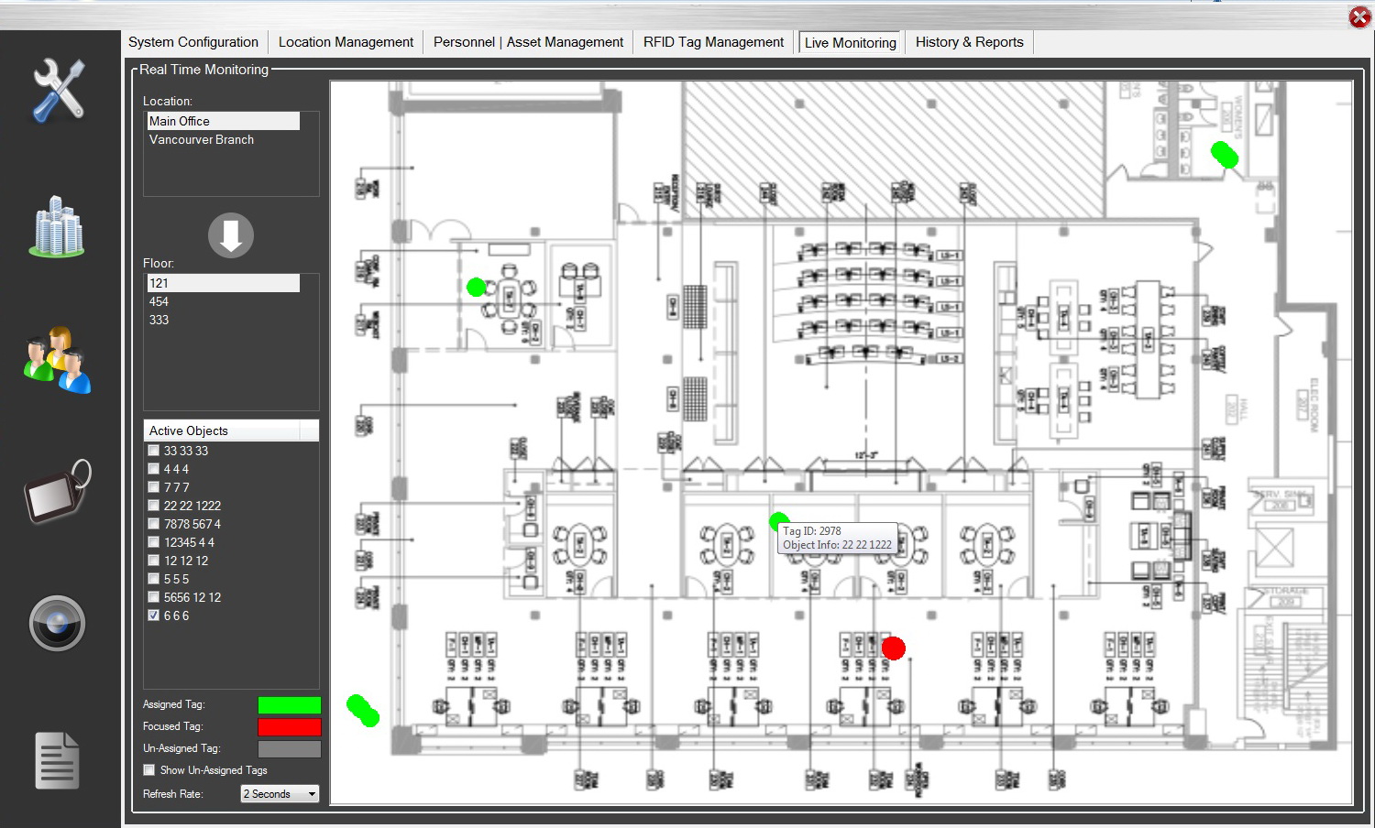Click the buildings location icon in sidebar
The height and width of the screenshot is (828, 1375).
tap(58, 226)
